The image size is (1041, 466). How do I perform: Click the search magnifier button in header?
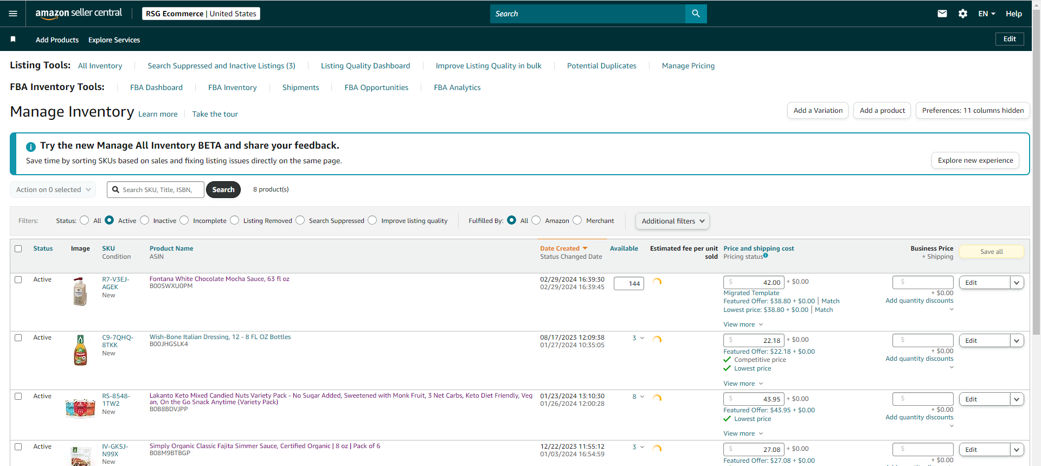[696, 14]
